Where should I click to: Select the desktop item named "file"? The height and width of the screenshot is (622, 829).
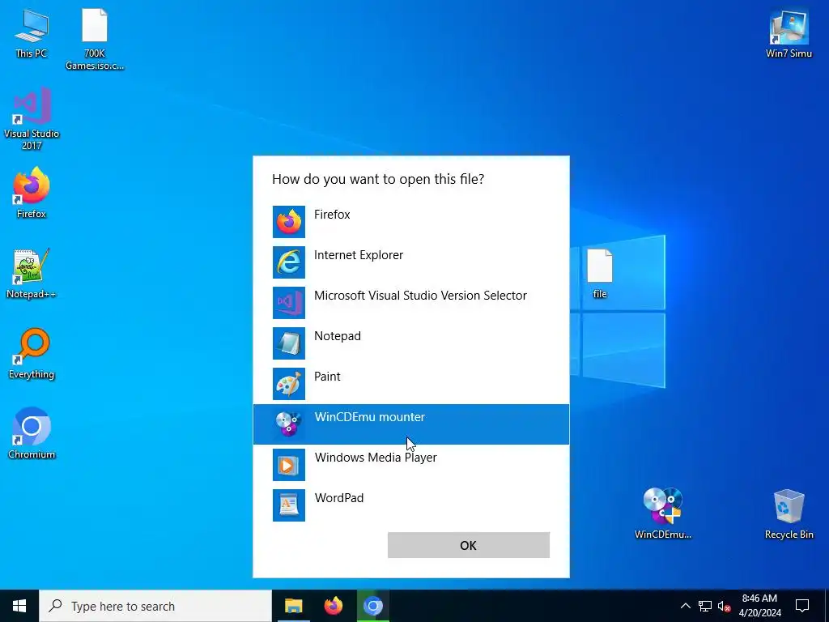[x=600, y=274]
